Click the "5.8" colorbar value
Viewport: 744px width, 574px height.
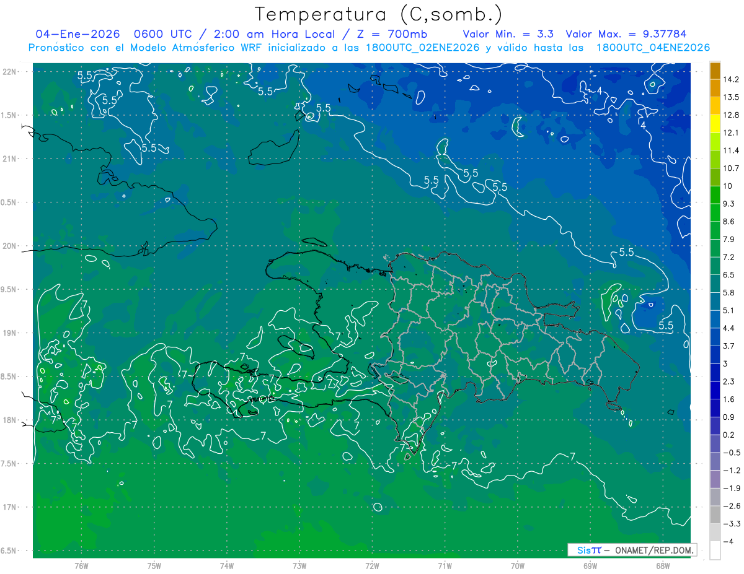point(729,293)
